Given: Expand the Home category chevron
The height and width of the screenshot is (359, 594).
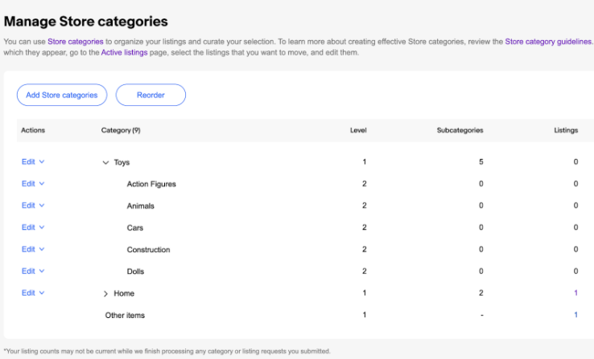Looking at the screenshot, I should 105,294.
